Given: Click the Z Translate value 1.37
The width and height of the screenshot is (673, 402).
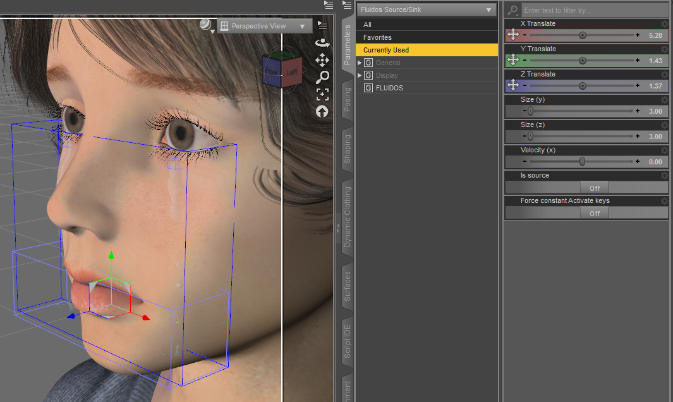Looking at the screenshot, I should pos(655,87).
